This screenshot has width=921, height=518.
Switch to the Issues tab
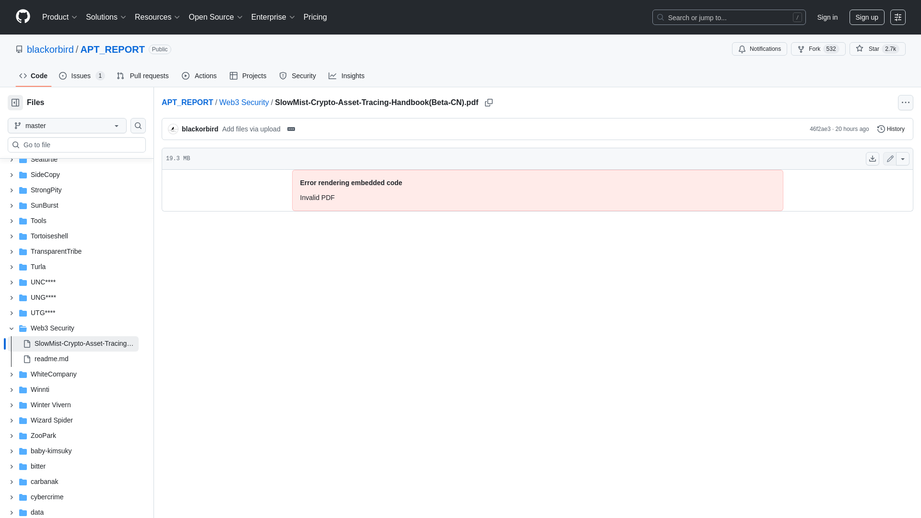82,76
